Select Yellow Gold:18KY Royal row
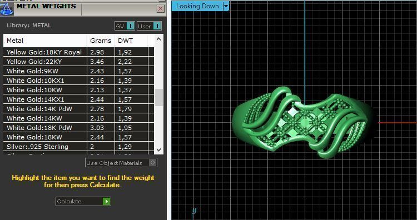Screen dimensions: 417x220 pyautogui.click(x=78, y=52)
